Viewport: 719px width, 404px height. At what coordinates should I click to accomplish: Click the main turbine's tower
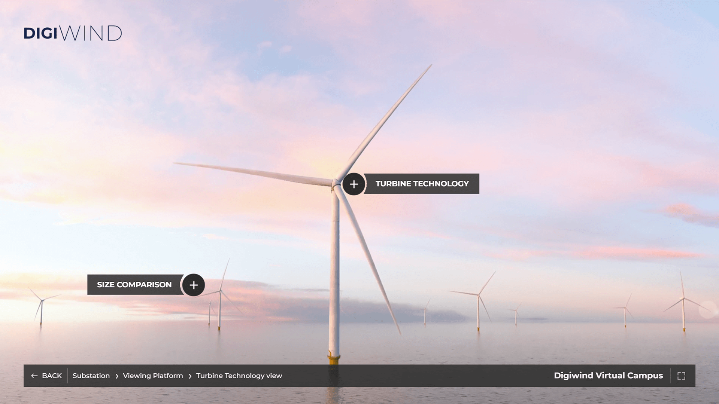coord(334,269)
